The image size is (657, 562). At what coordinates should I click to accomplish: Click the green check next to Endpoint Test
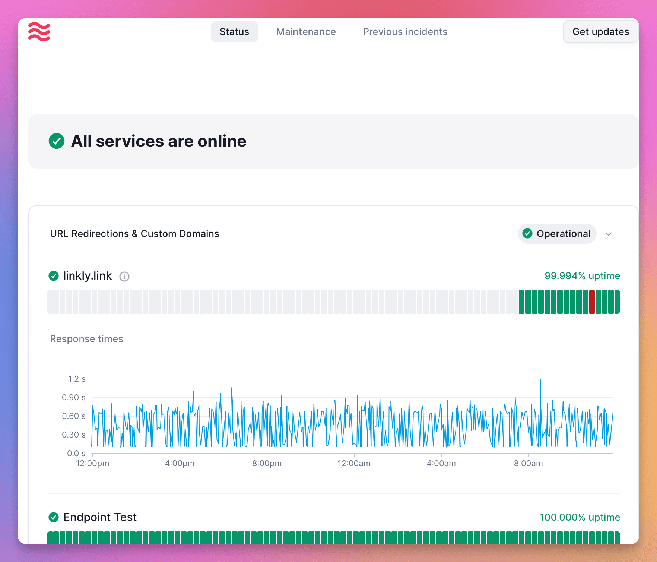[x=54, y=517]
